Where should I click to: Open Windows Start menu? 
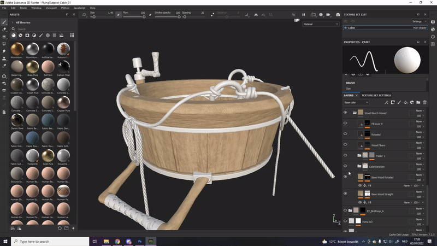coord(5,241)
